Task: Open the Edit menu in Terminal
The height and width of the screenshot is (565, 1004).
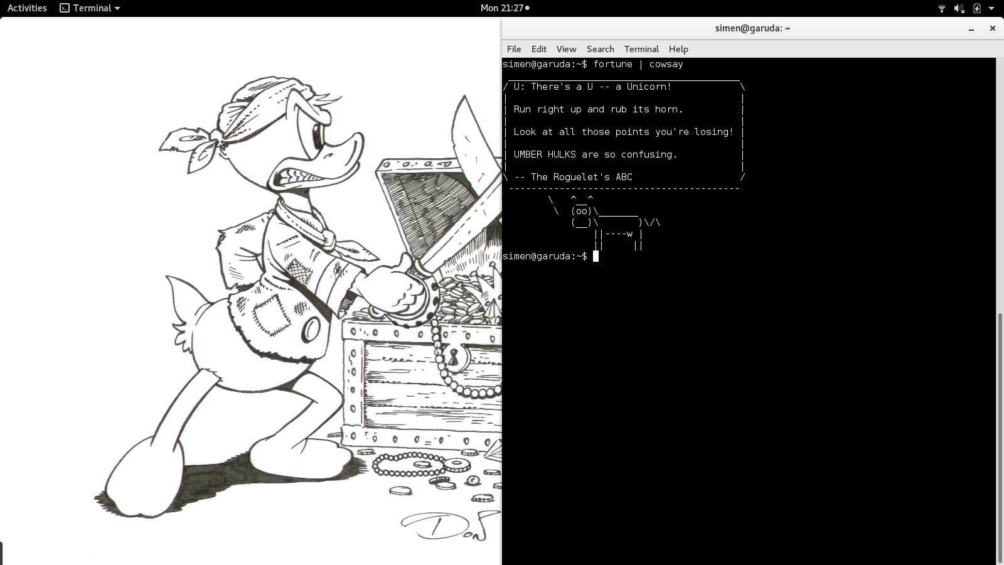Action: pos(539,49)
